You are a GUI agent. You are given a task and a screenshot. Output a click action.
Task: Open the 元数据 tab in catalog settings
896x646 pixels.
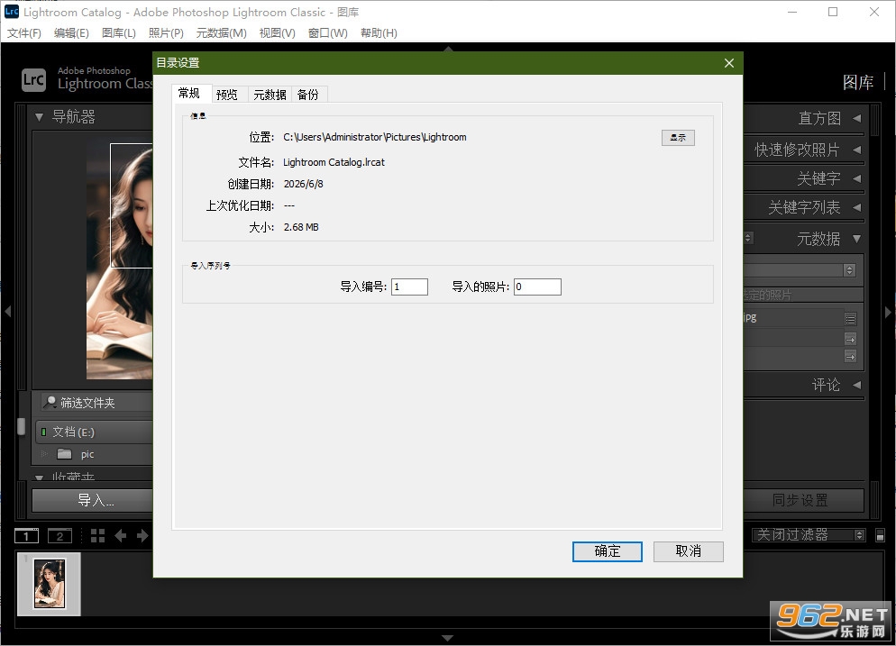[x=270, y=95]
